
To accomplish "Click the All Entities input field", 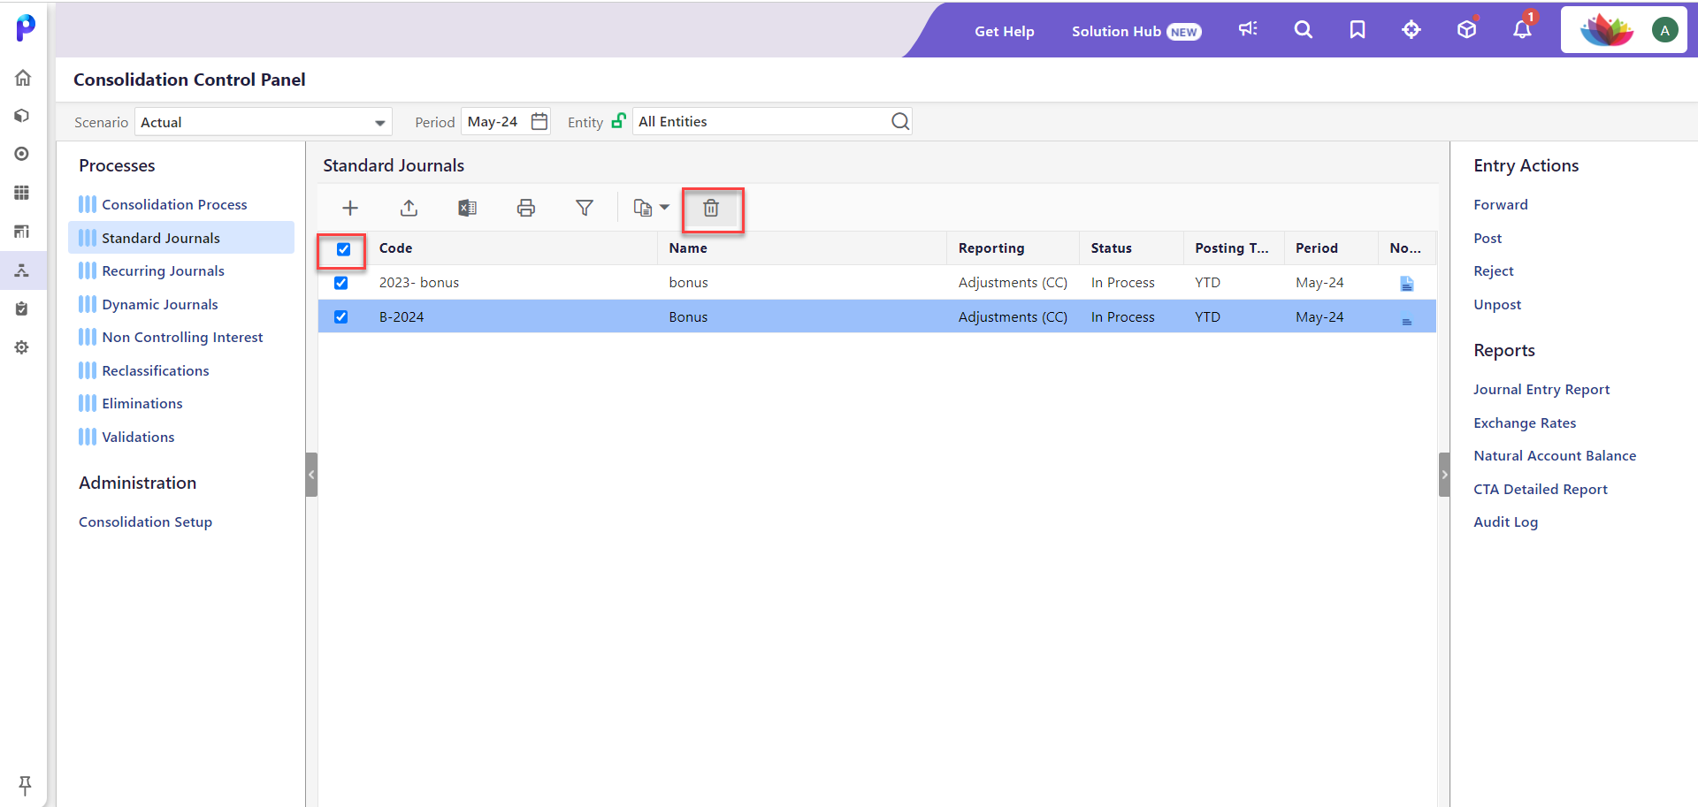I will (x=772, y=121).
